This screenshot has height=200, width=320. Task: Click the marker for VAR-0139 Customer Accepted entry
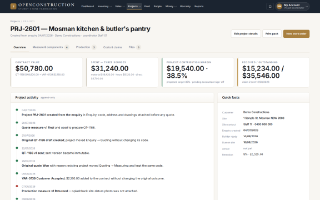17,173
